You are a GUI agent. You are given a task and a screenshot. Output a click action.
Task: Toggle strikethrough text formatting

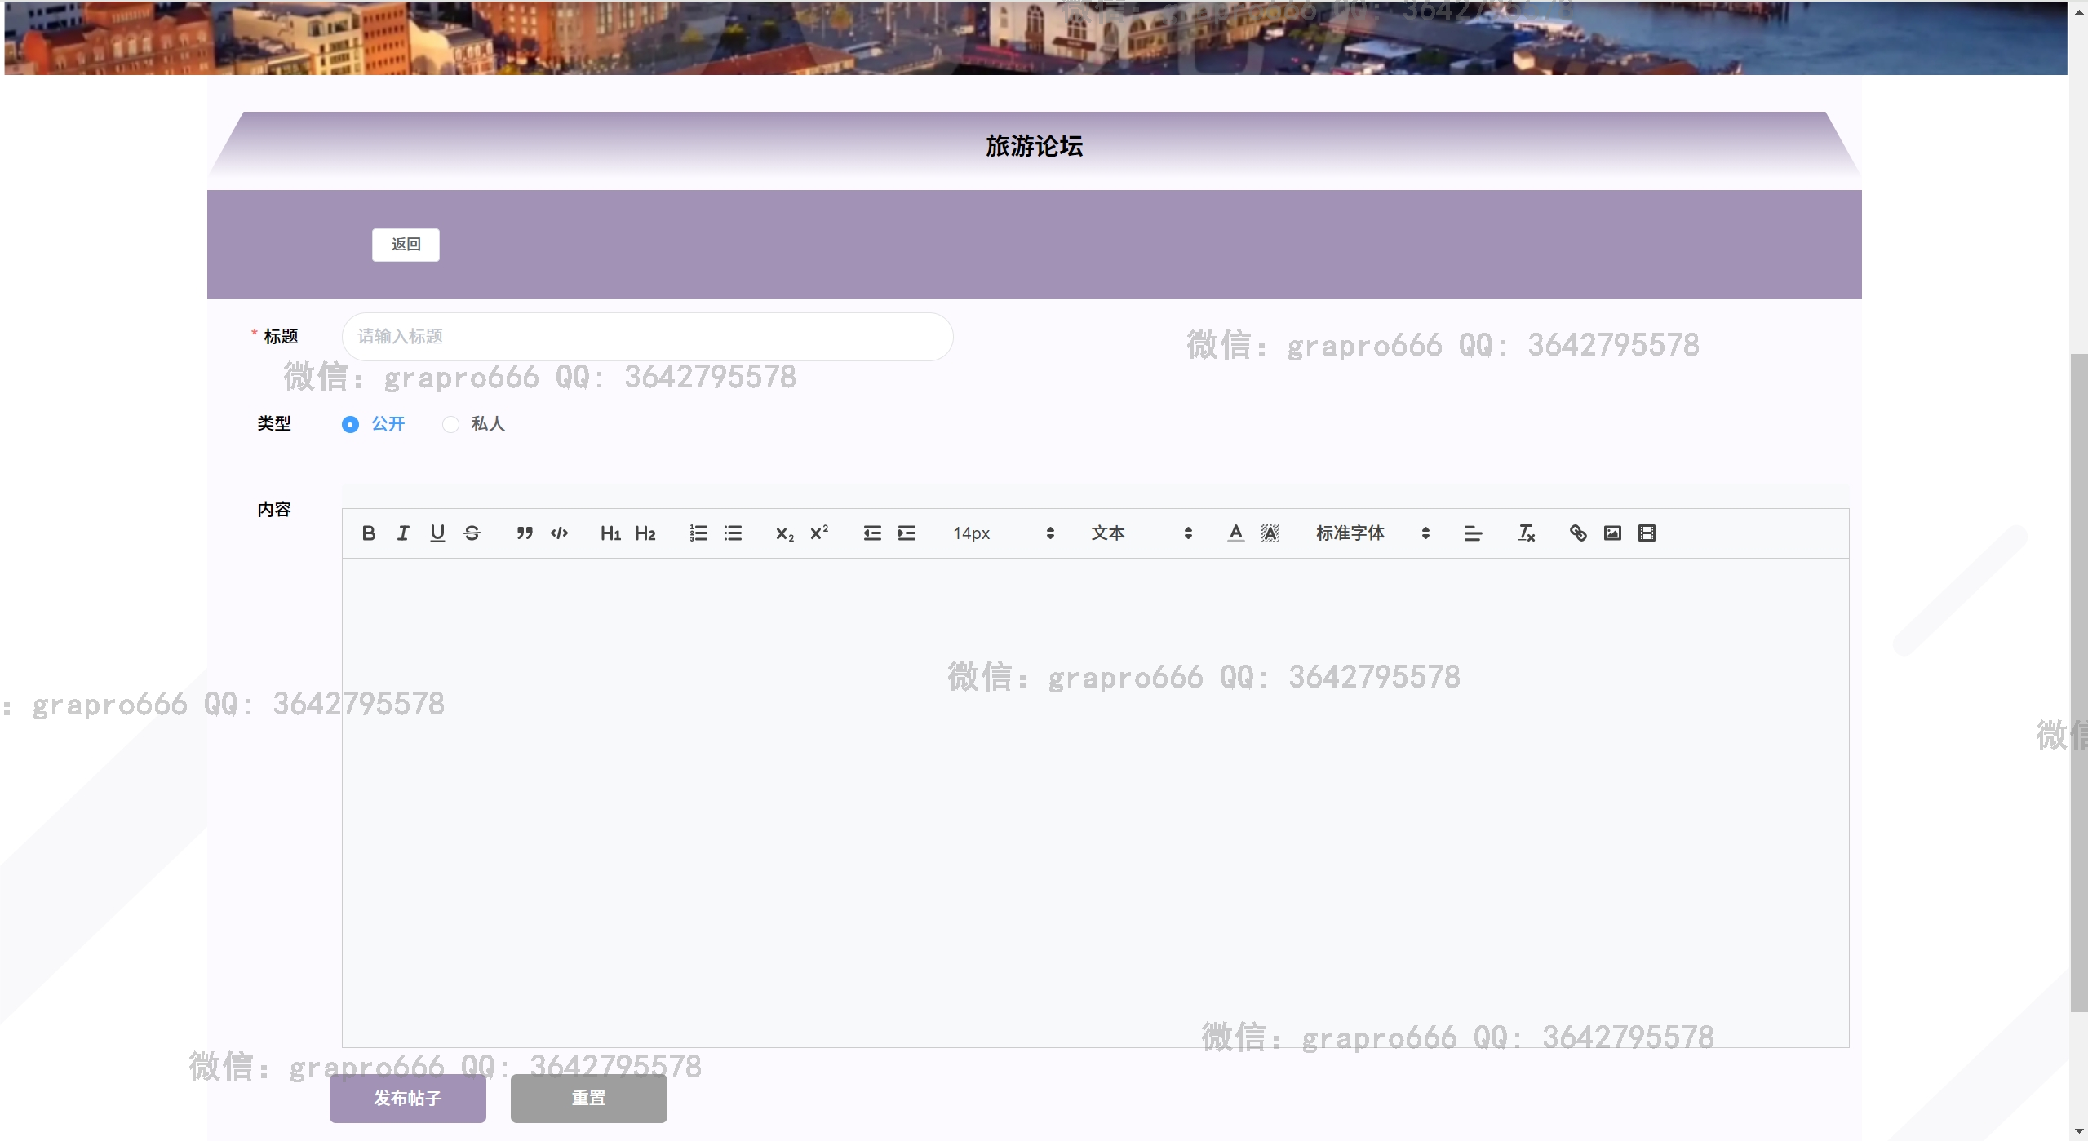472,533
